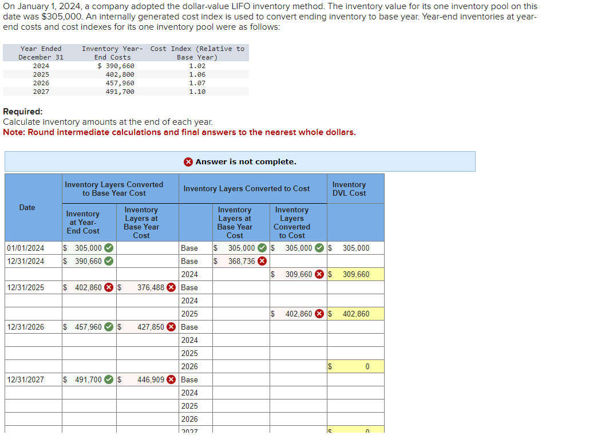
Task: Click green check next to 305,000 in Converted to Cost column
Action: [x=319, y=248]
